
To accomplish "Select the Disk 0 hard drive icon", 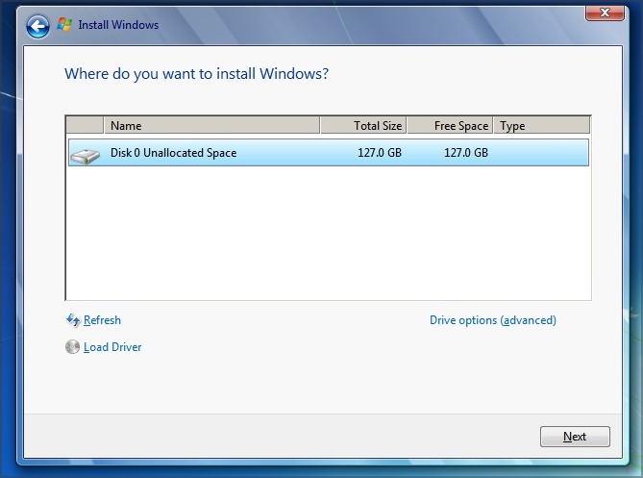I will point(85,156).
